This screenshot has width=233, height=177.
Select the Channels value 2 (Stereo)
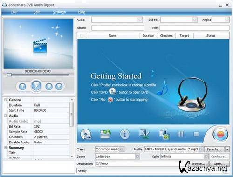point(51,137)
